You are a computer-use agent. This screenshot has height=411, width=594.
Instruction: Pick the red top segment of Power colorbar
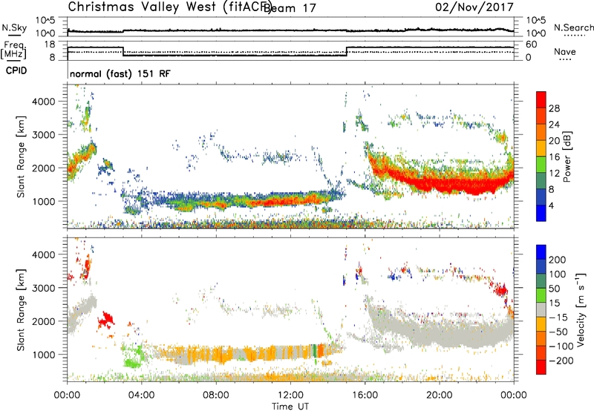(541, 99)
